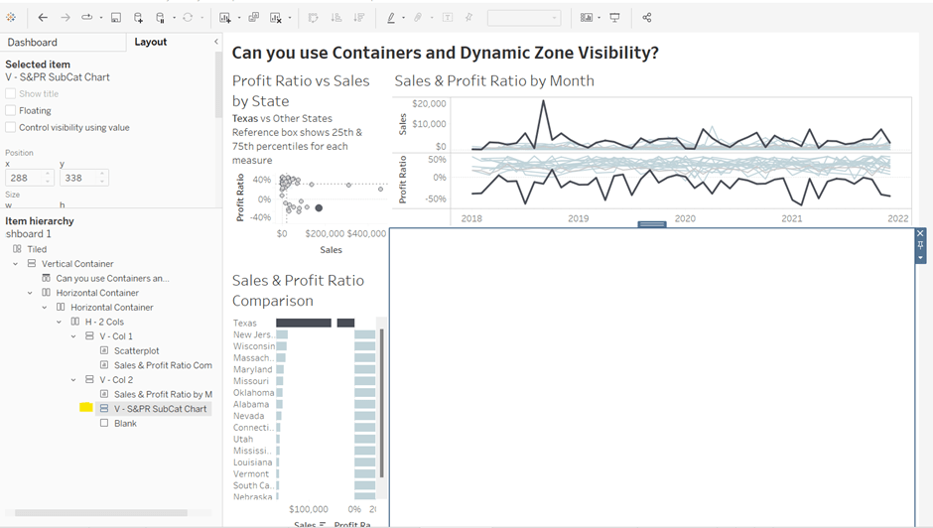Select Scatterplot in the item hierarchy
This screenshot has width=933, height=528.
[136, 350]
